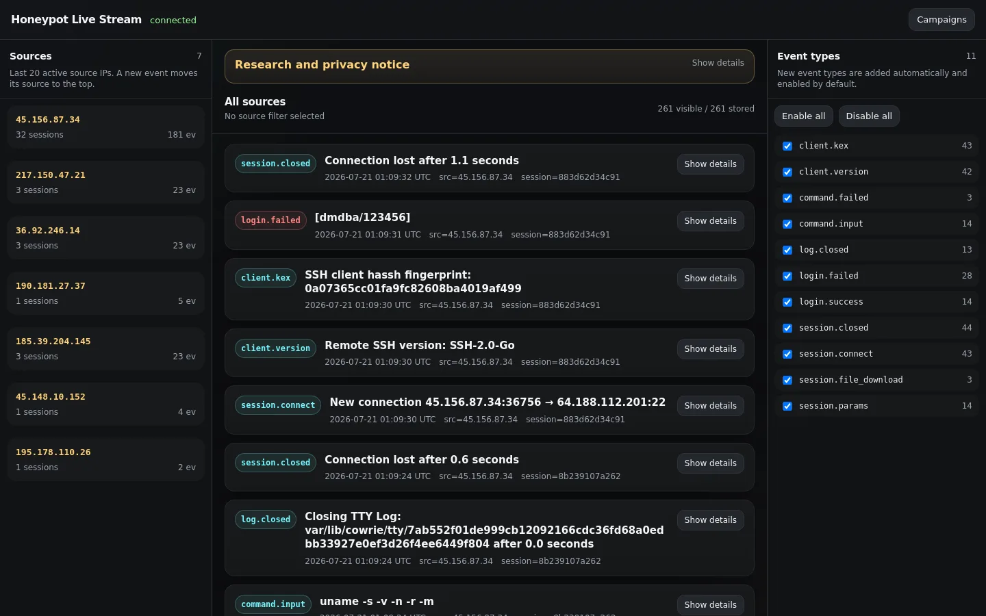The image size is (986, 616).
Task: Toggle the command.failed checkbox
Action: [x=787, y=198]
